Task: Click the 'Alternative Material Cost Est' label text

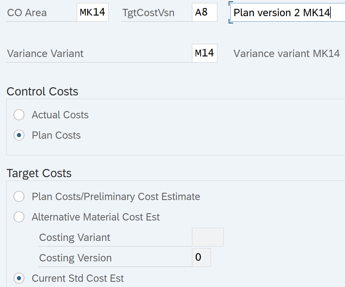Action: click(96, 217)
